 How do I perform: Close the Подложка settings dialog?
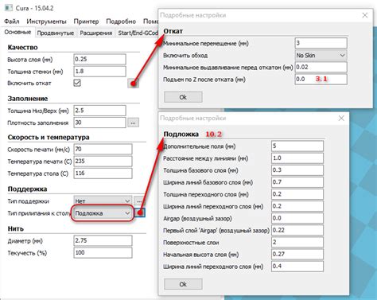[341, 118]
